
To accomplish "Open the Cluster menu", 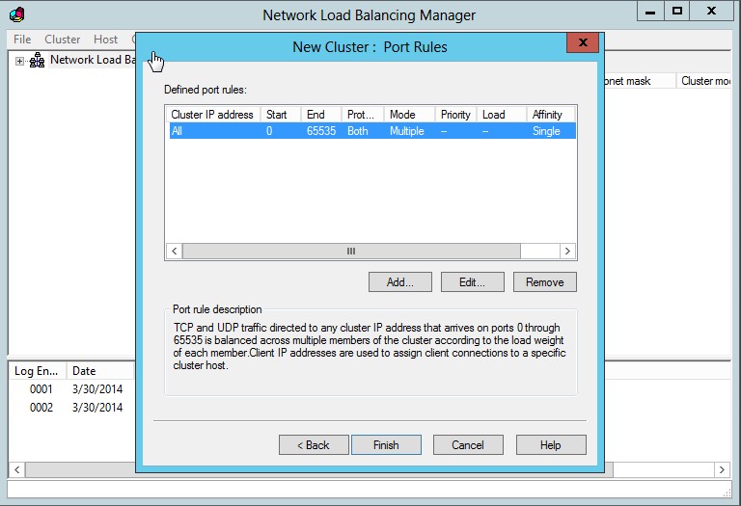I will 63,40.
